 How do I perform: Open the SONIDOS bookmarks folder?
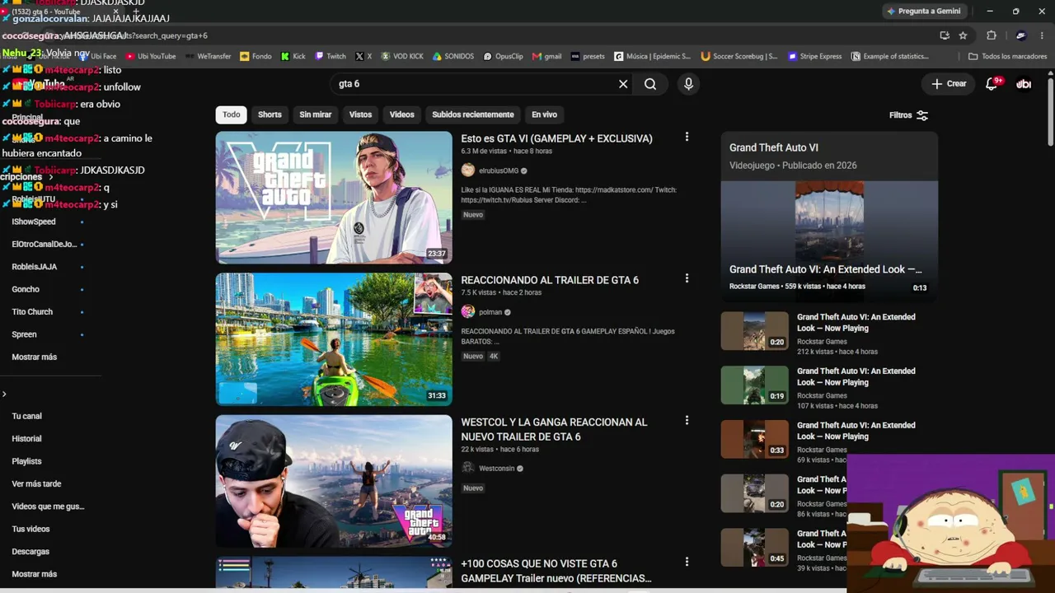(453, 57)
